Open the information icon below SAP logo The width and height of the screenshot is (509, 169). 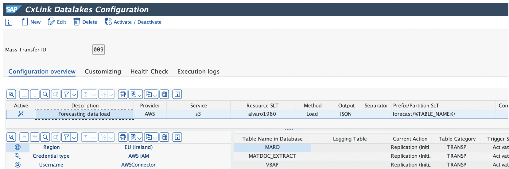(9, 22)
